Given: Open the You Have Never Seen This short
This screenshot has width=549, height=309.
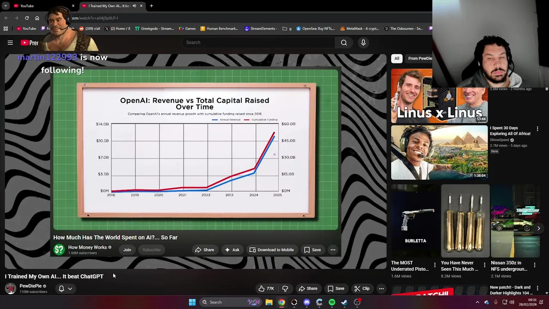Looking at the screenshot, I should tap(465, 221).
